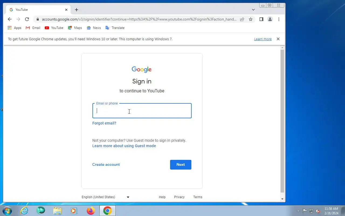Viewport: 345px width, 216px height.
Task: Click the muted volume tray icon
Action: tap(318, 211)
